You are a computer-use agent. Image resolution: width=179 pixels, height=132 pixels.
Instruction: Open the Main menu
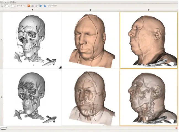(2, 2)
